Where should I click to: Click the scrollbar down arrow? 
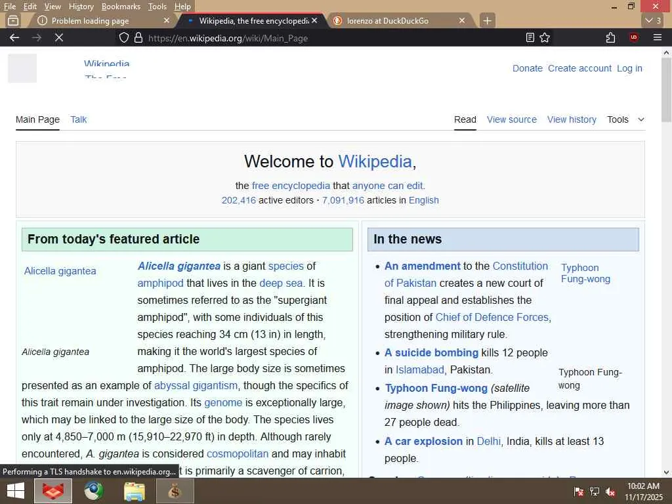(666, 472)
